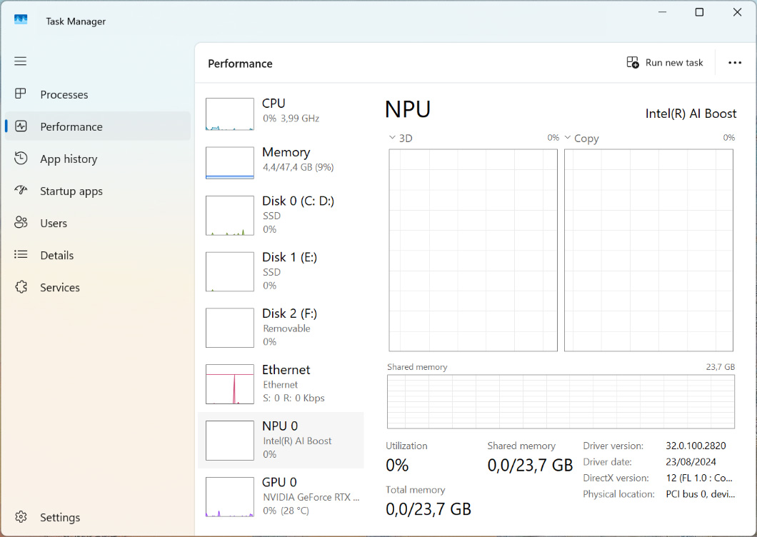Click the Utilization 0% value

[397, 465]
